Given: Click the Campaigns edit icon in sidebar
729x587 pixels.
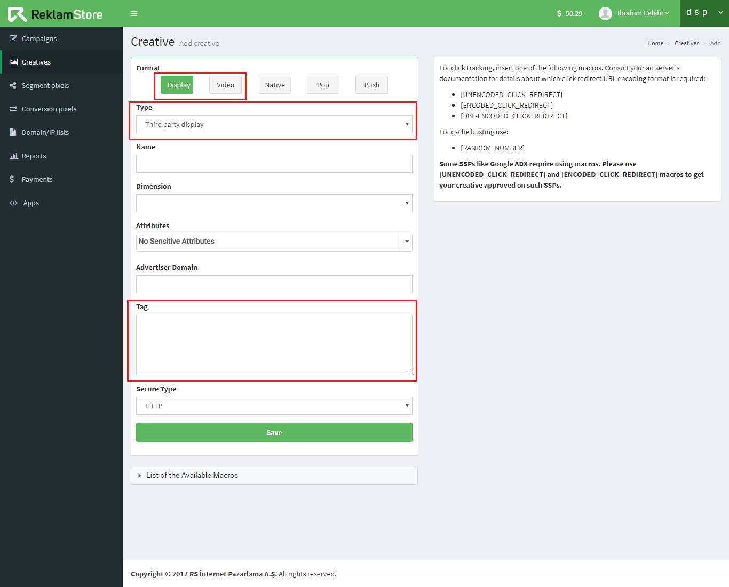Looking at the screenshot, I should pos(13,38).
